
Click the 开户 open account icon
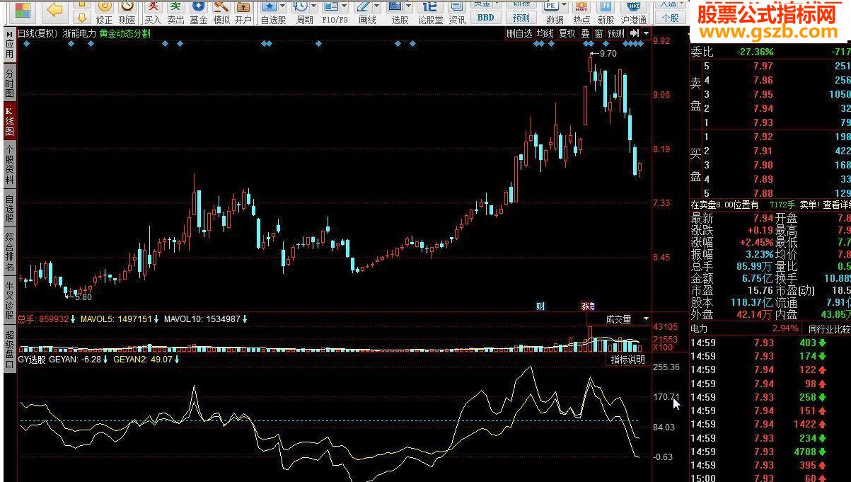(x=243, y=12)
